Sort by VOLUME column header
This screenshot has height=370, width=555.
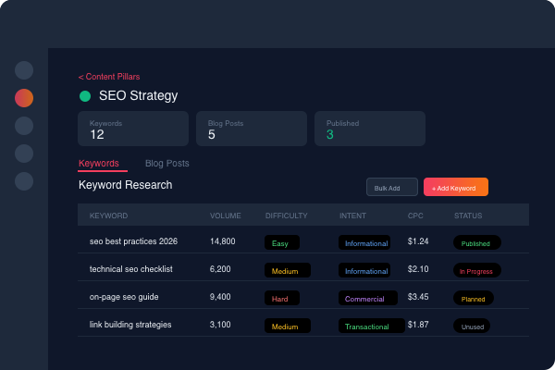pyautogui.click(x=225, y=216)
